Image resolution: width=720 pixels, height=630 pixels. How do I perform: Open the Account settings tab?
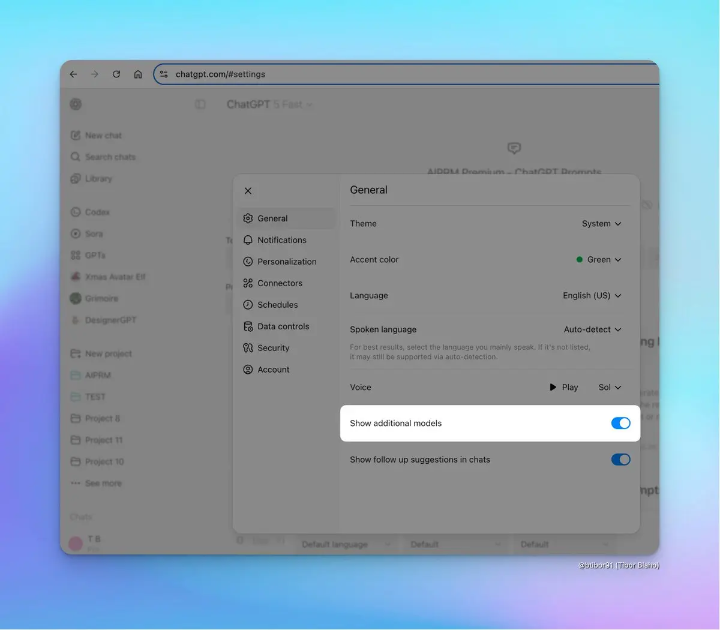click(x=287, y=370)
